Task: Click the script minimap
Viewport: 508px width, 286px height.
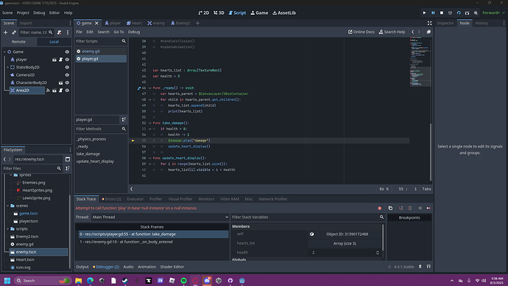Action: (420, 62)
